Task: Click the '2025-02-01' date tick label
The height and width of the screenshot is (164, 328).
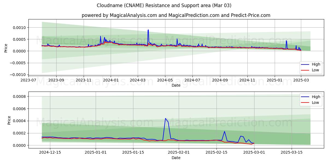Action: [x=179, y=153]
